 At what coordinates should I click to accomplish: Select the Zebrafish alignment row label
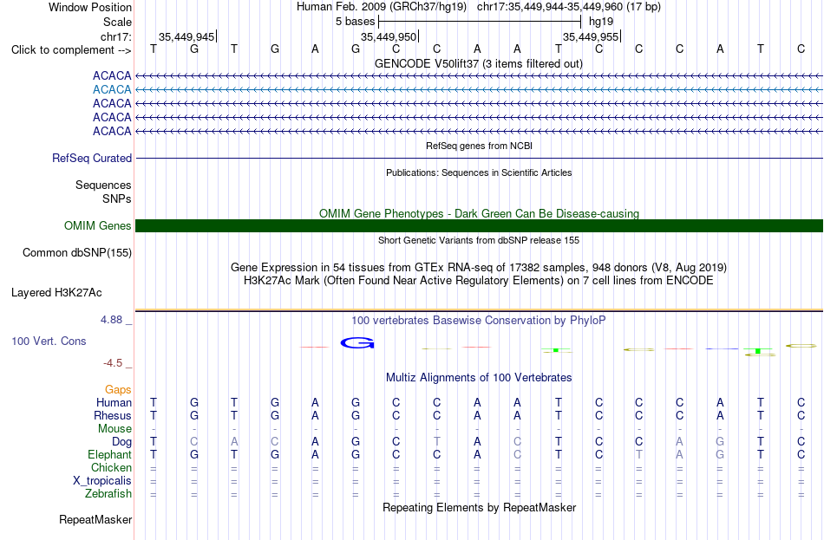(x=108, y=494)
